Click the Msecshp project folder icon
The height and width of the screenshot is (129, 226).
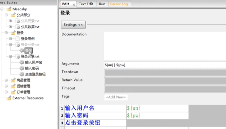[9, 9]
